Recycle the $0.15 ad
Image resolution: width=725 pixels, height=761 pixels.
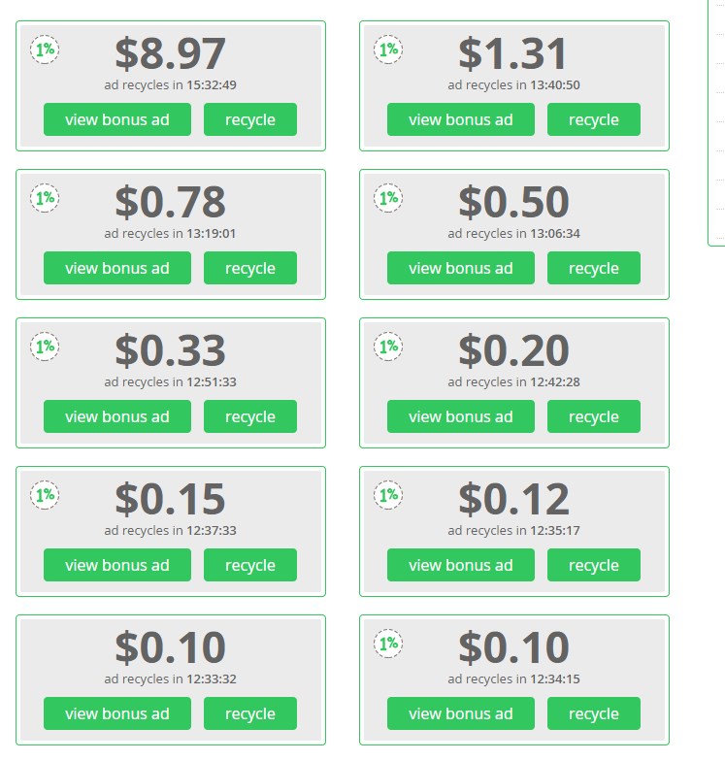pyautogui.click(x=250, y=565)
